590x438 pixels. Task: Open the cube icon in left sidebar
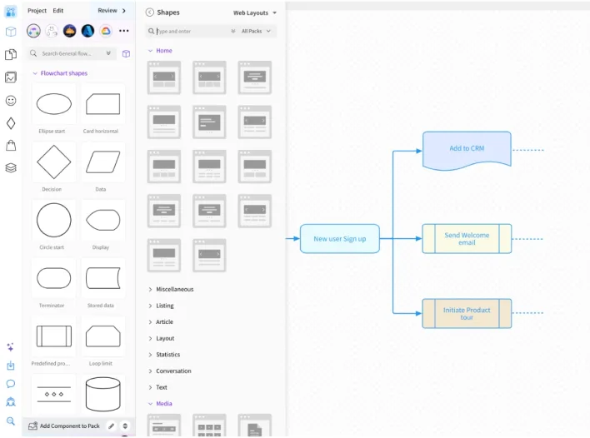(11, 32)
